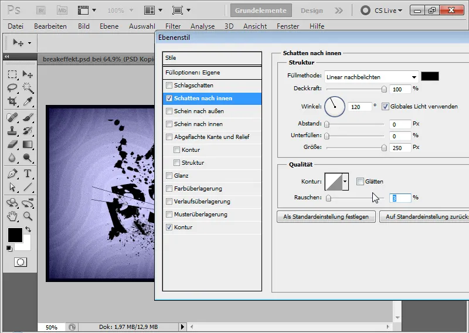This screenshot has width=469, height=333.
Task: Select the Eyedropper tool
Action: [28, 101]
